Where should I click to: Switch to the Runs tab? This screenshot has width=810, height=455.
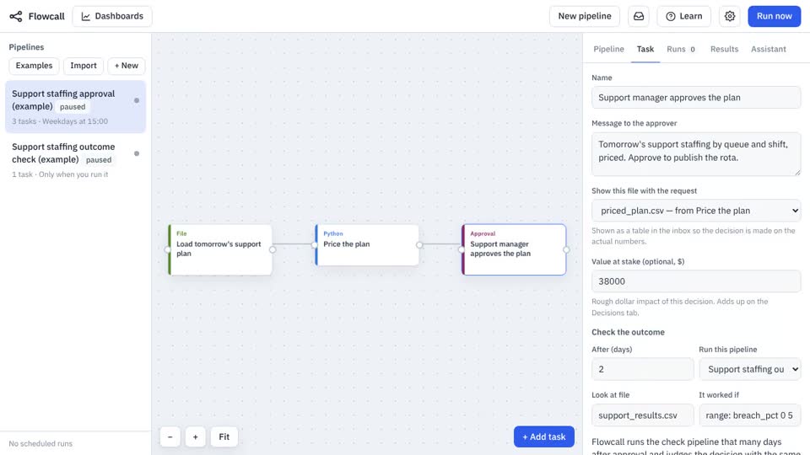(x=681, y=49)
